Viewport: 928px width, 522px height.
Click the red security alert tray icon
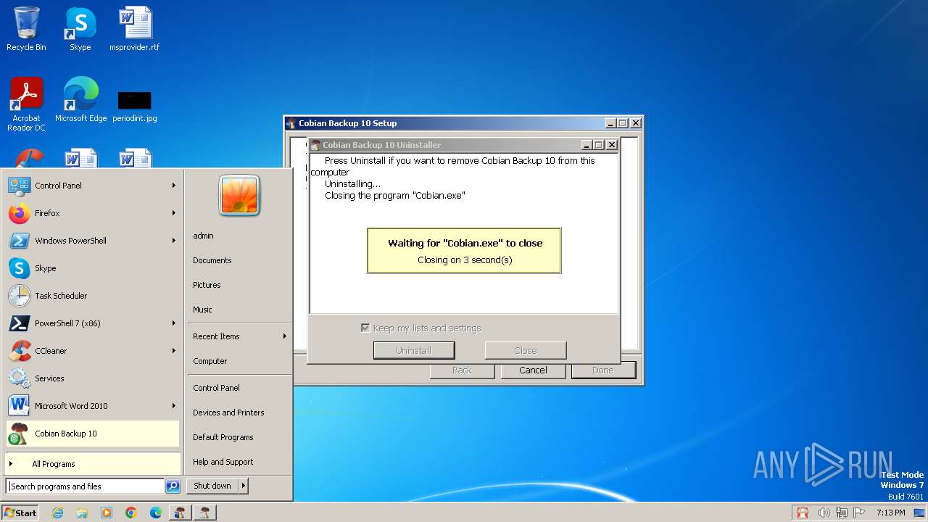coord(802,513)
